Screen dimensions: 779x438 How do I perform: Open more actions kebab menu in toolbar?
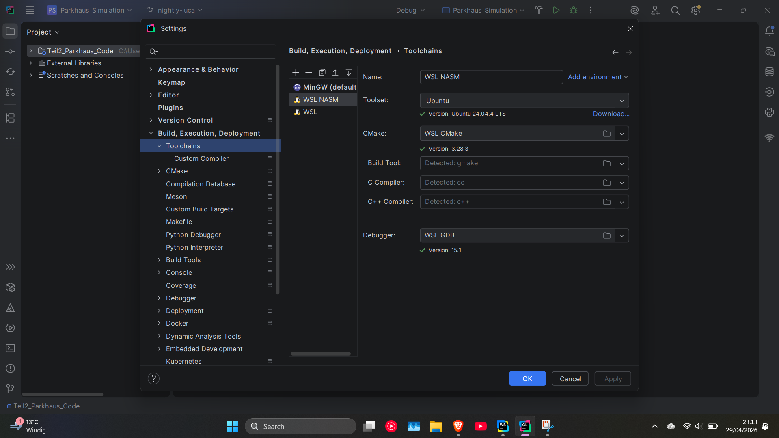(x=591, y=10)
